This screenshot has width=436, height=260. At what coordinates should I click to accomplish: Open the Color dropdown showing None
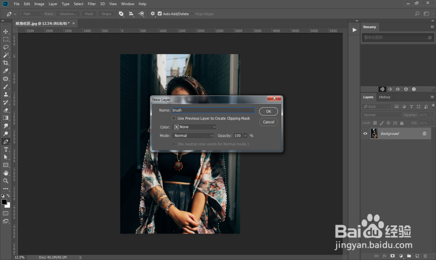[x=194, y=127]
